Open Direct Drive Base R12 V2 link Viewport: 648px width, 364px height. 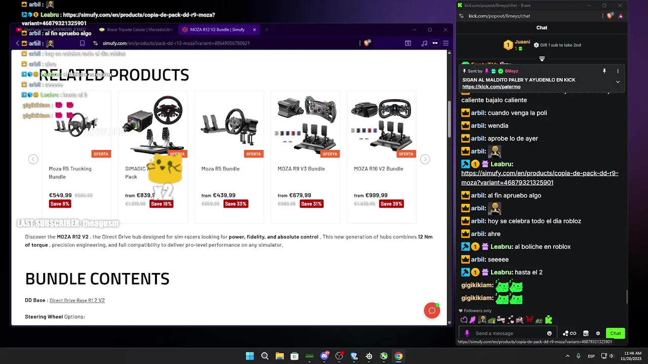pyautogui.click(x=77, y=300)
